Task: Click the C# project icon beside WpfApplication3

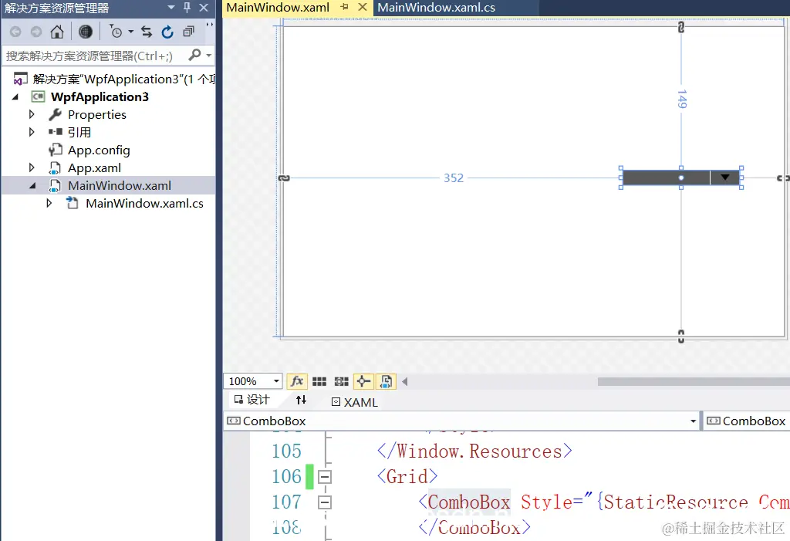Action: click(x=38, y=96)
